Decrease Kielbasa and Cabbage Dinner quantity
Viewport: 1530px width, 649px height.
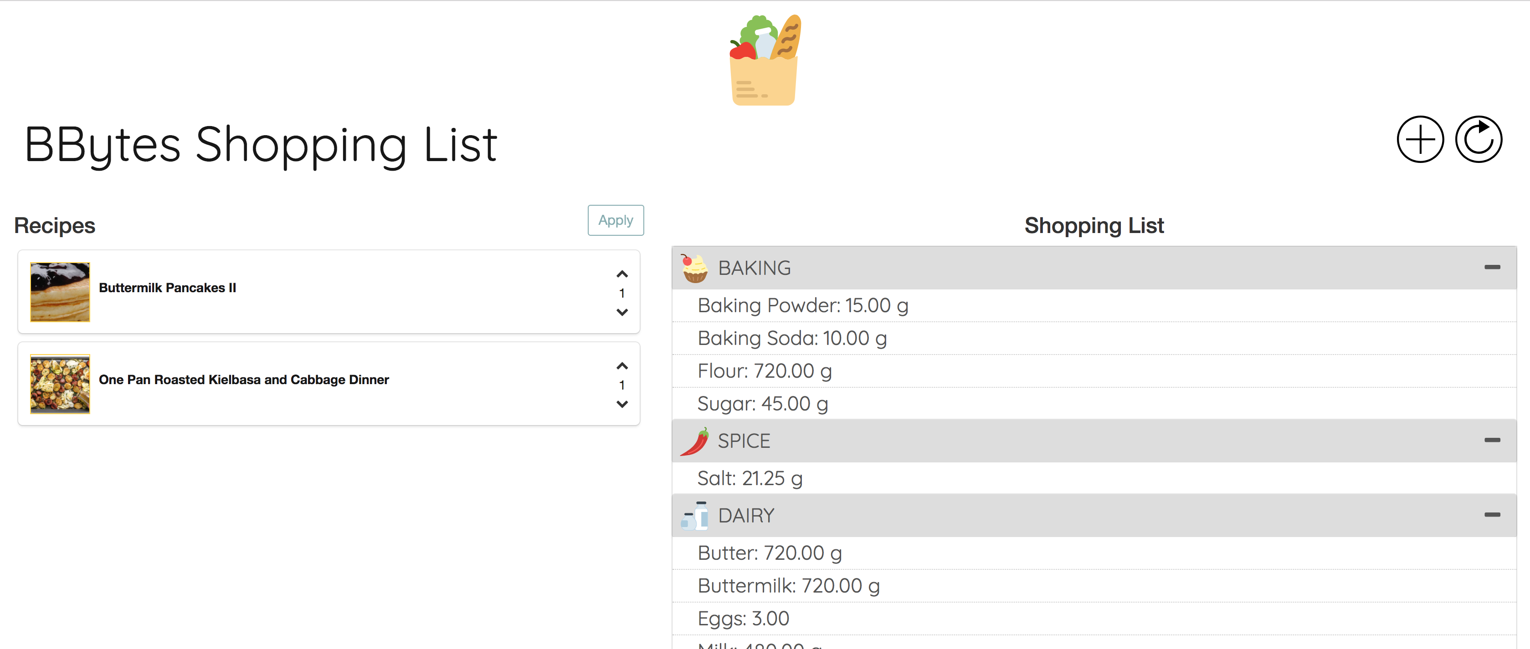coord(622,404)
